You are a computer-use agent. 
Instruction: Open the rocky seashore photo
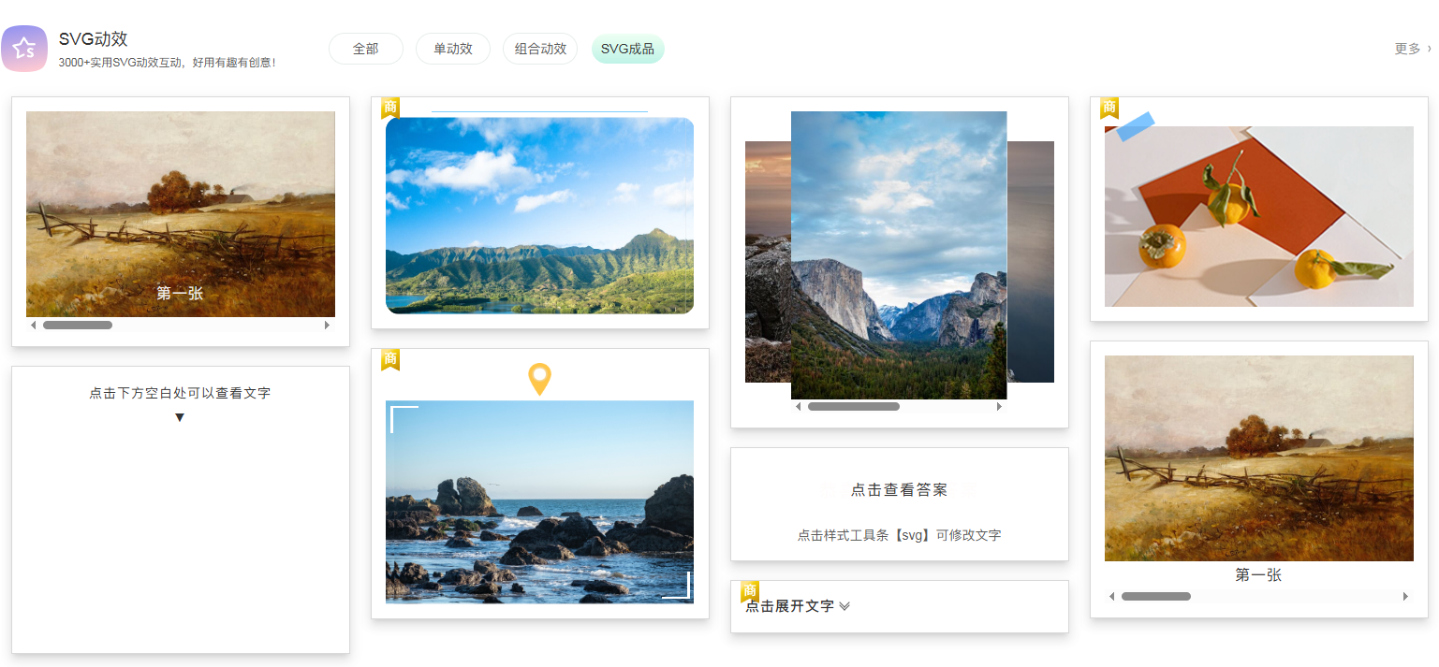coord(540,502)
